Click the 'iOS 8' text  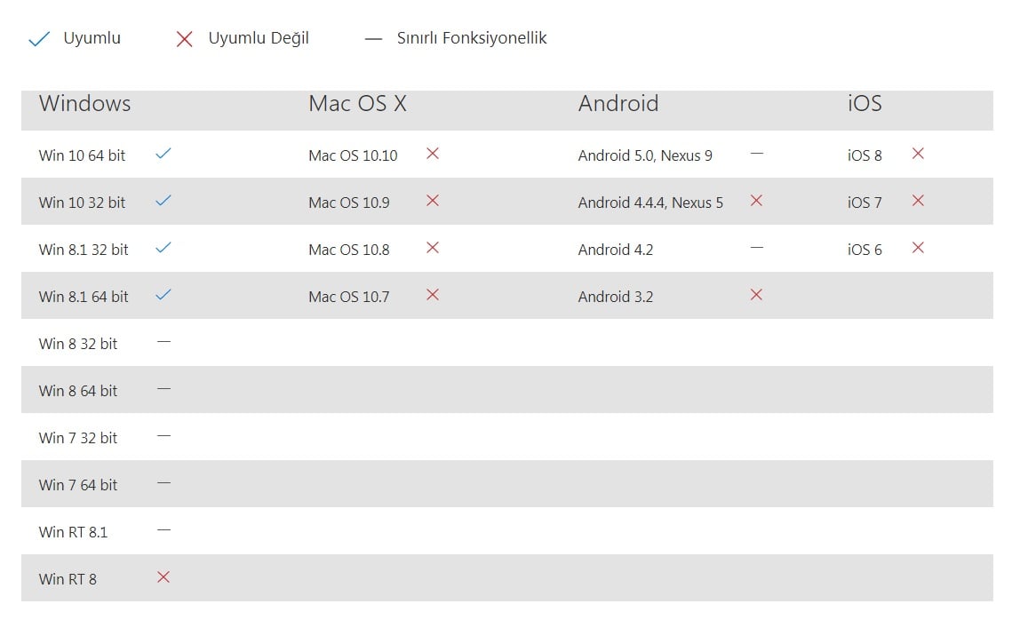[865, 155]
